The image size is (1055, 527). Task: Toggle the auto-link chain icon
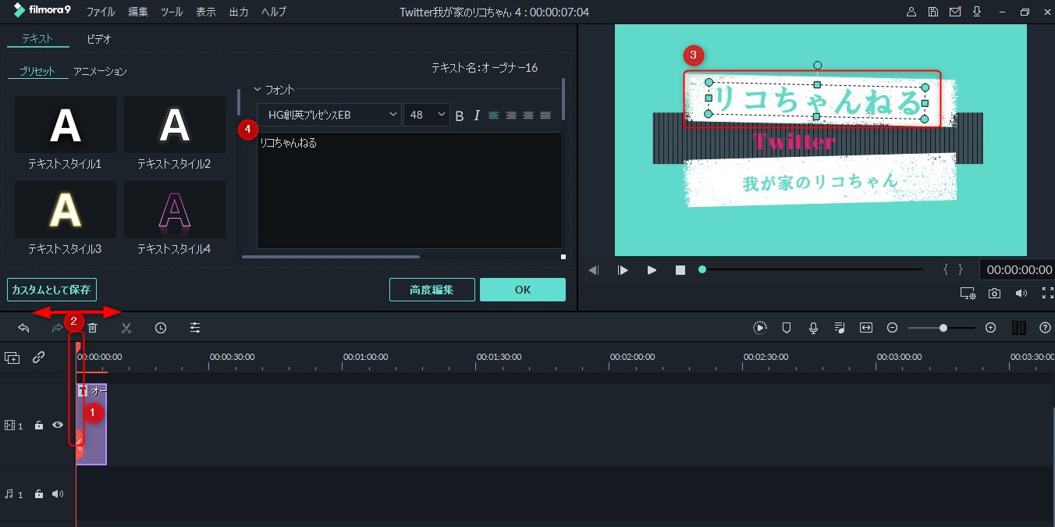click(x=38, y=358)
